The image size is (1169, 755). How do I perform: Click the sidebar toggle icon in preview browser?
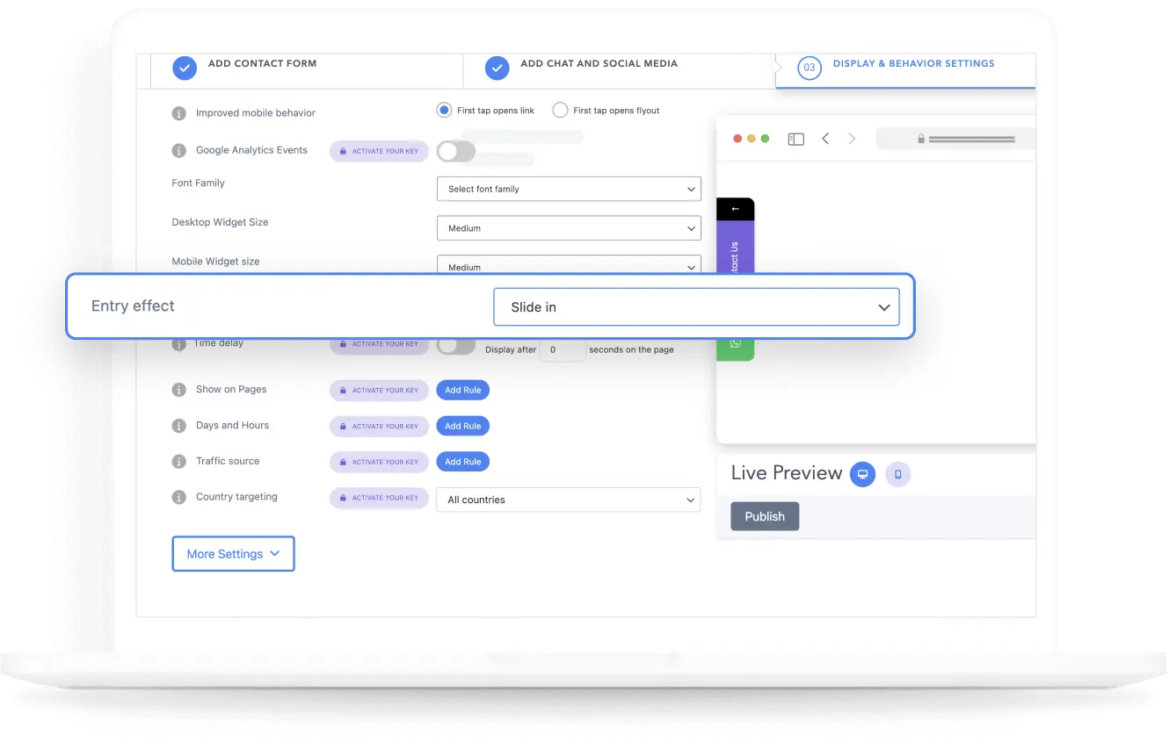[x=795, y=139]
